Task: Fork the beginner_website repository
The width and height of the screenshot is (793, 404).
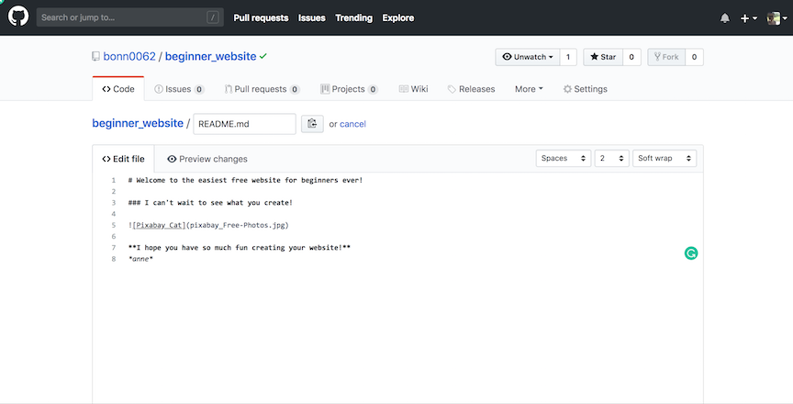Action: 665,57
